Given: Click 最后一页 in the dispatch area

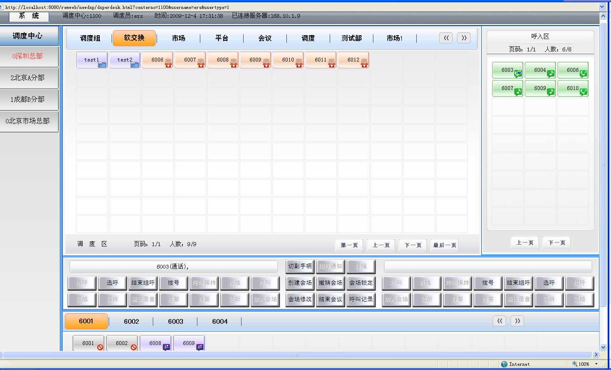Looking at the screenshot, I should (x=445, y=245).
